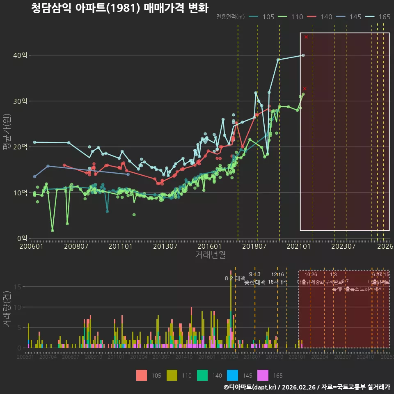Click the 202204 tick on the volume chart
394x394 pixels.
click(x=320, y=357)
